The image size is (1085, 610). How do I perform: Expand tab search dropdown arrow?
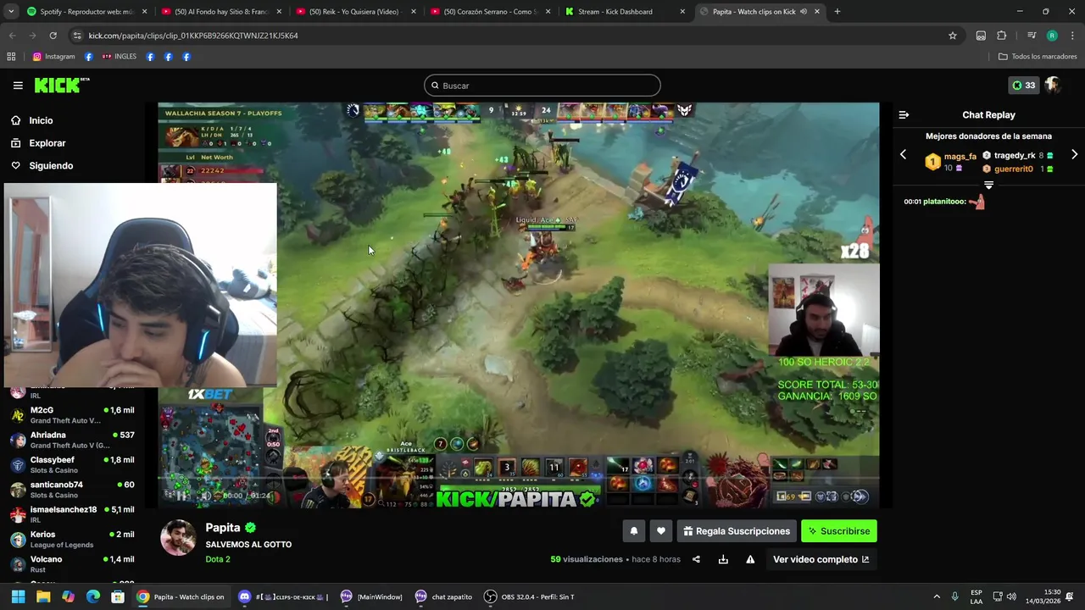tap(11, 12)
